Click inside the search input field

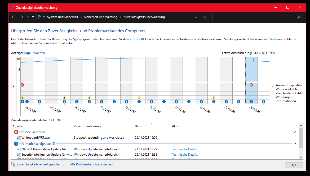coord(254,17)
